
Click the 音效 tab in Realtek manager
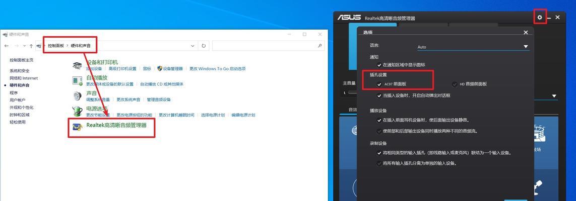coord(353,110)
